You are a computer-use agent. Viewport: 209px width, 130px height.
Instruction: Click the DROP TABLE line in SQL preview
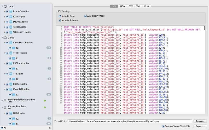click(89, 27)
